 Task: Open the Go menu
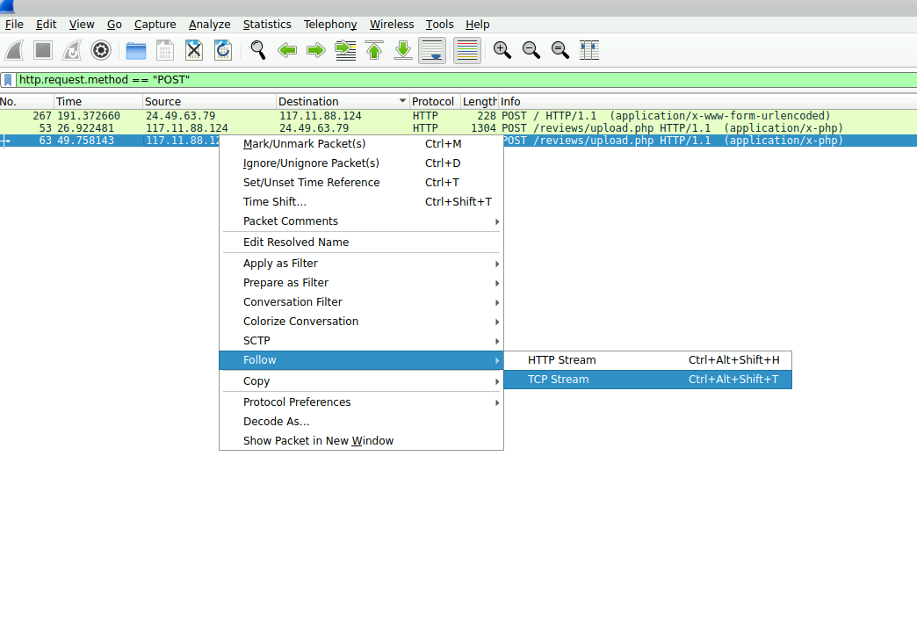point(114,25)
